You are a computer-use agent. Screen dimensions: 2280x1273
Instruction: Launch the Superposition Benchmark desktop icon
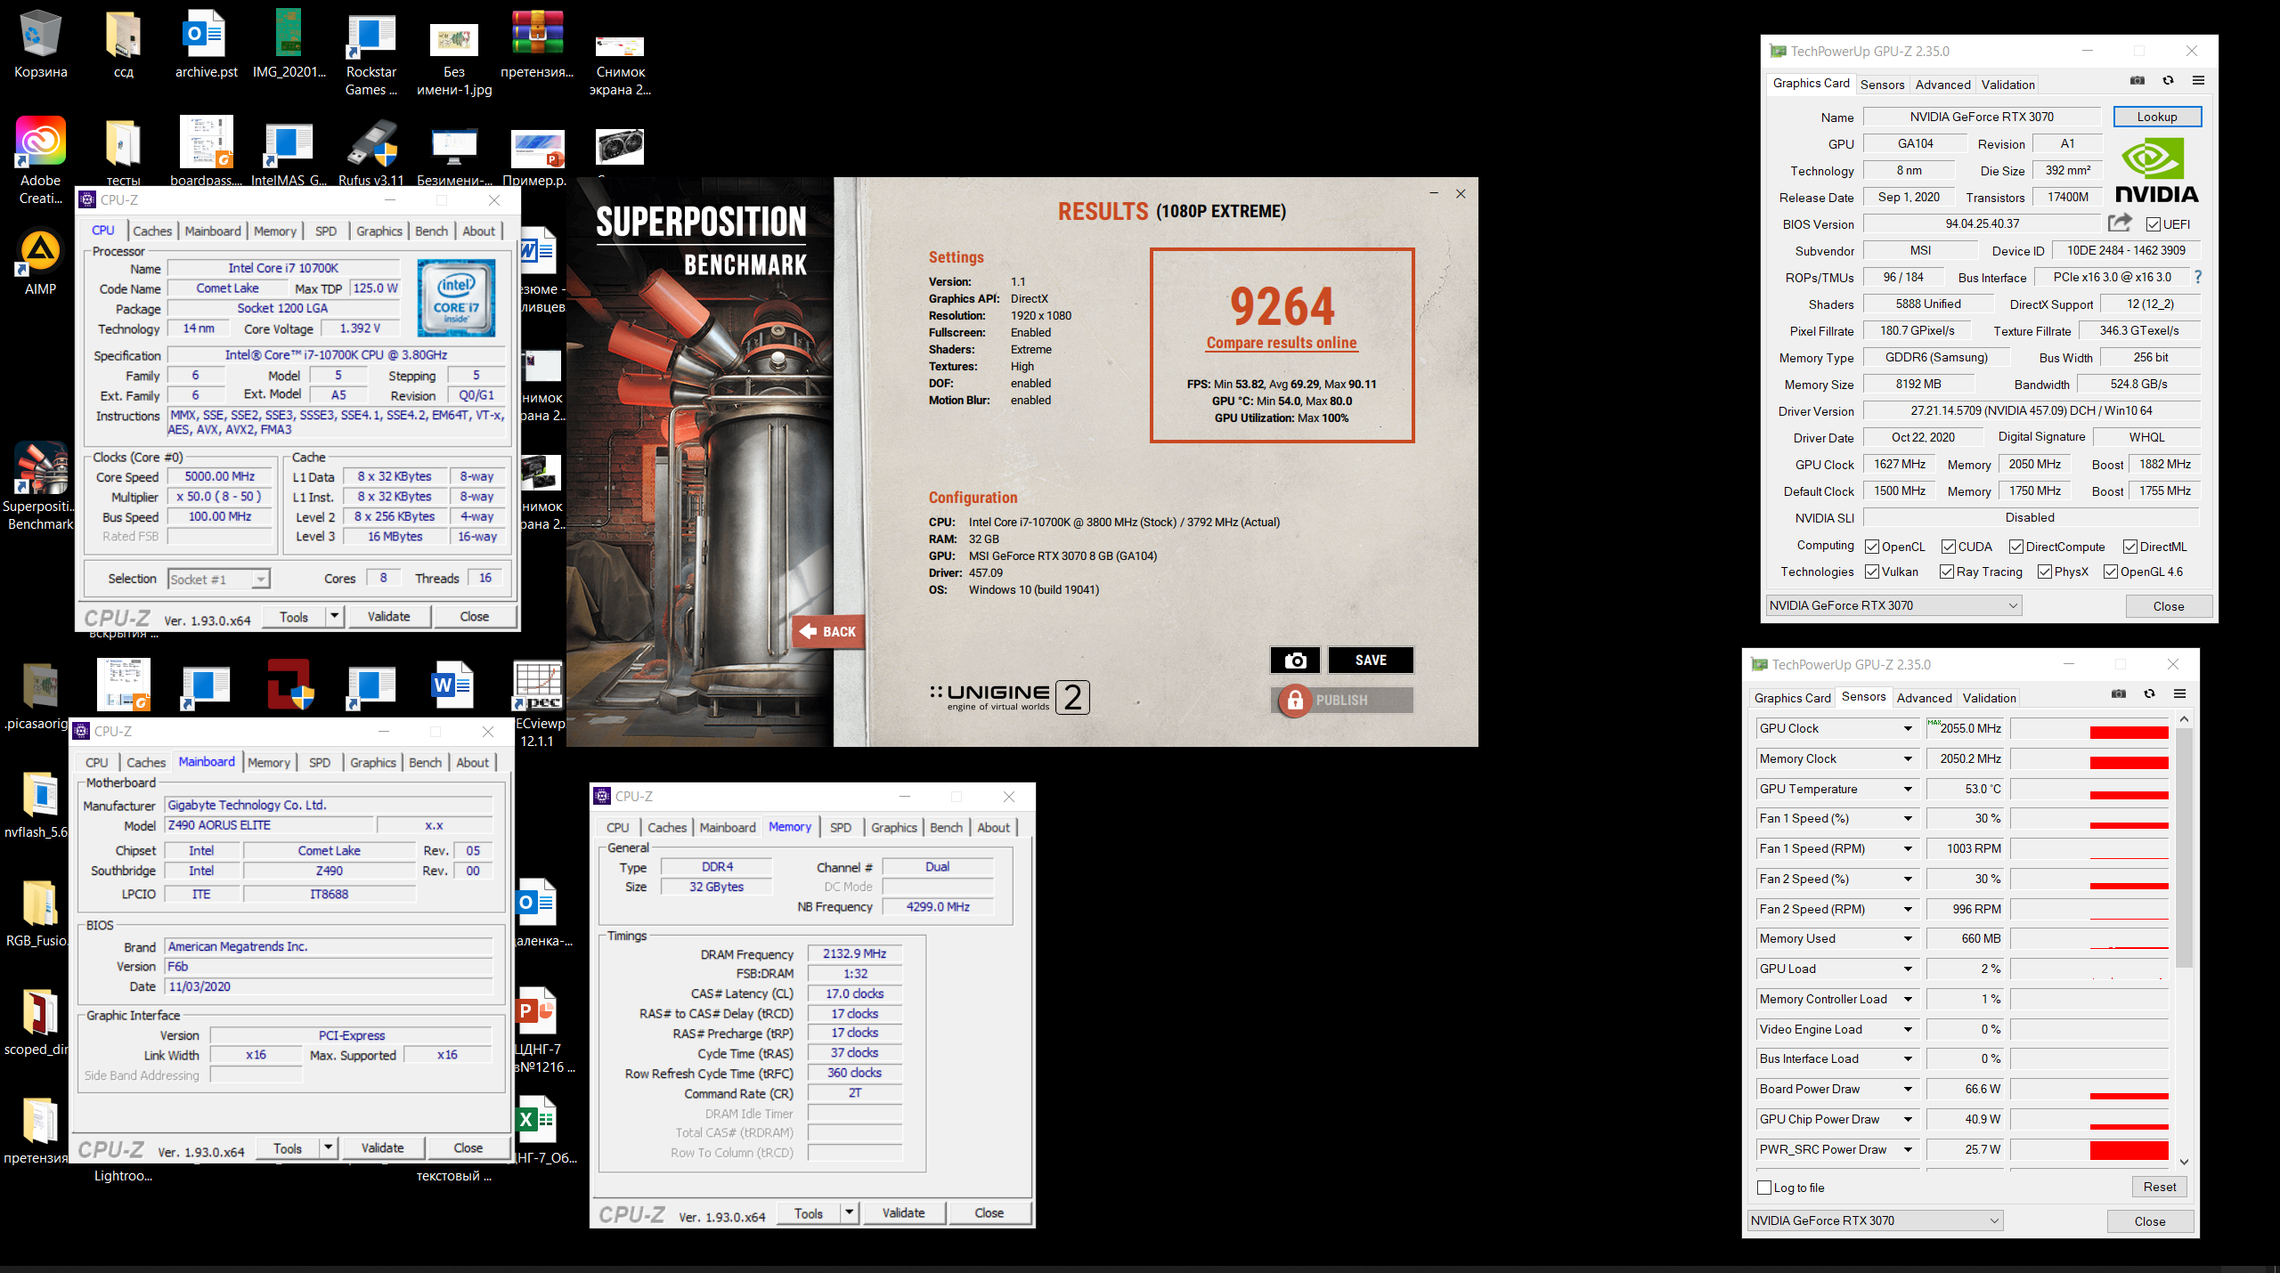click(x=40, y=467)
